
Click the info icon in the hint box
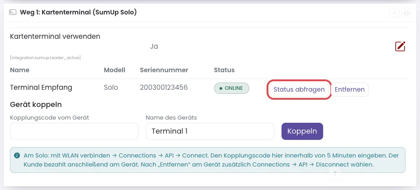[17, 155]
